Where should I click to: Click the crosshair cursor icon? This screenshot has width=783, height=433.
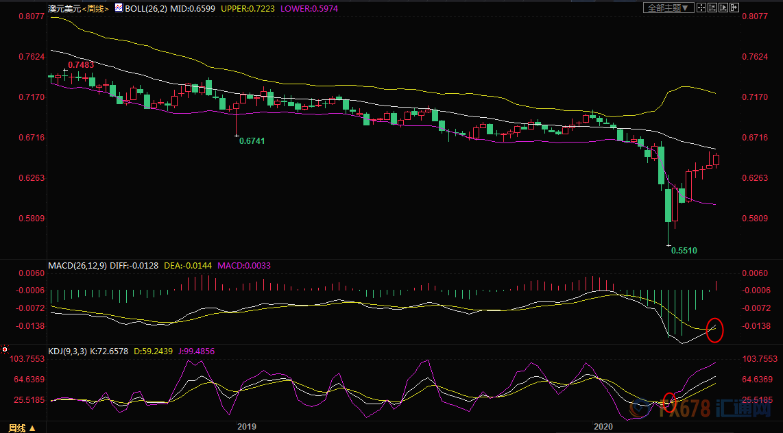701,8
